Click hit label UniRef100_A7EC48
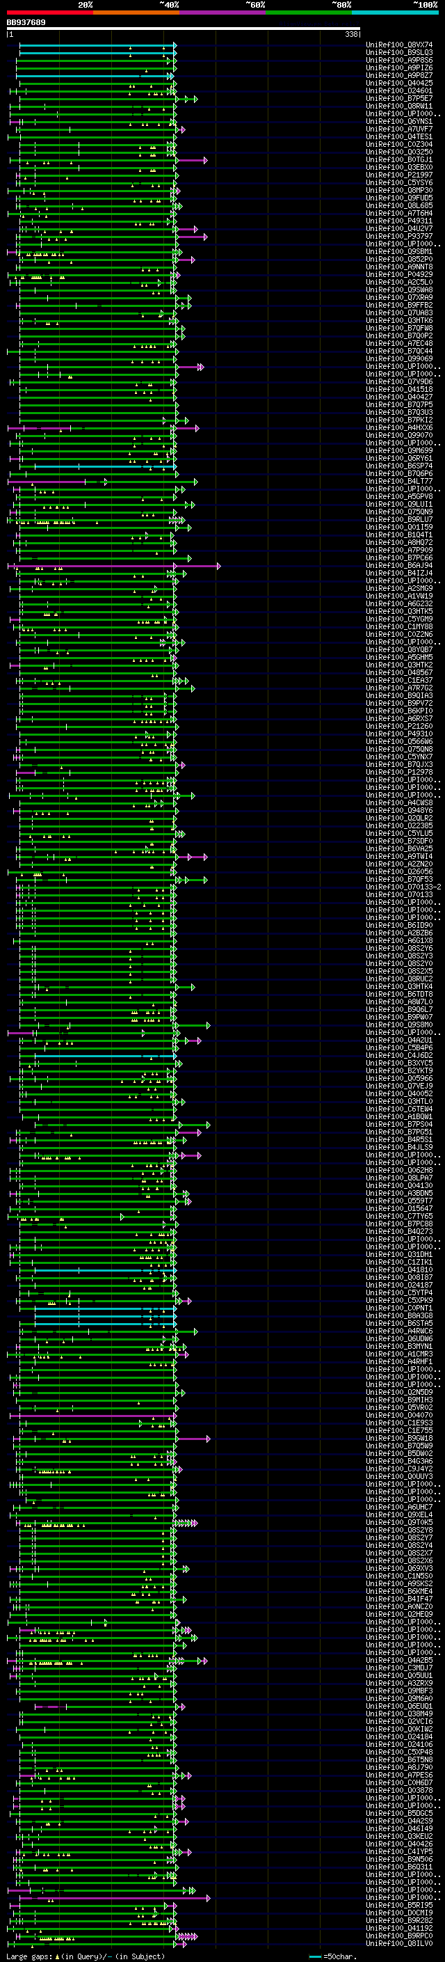Image resolution: width=445 pixels, height=1962 pixels. tap(399, 344)
